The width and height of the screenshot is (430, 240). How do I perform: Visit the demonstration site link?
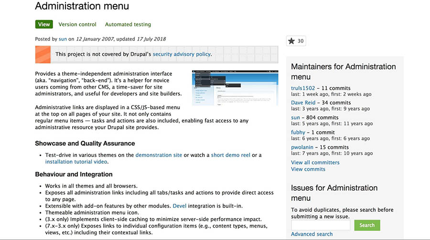159,155
